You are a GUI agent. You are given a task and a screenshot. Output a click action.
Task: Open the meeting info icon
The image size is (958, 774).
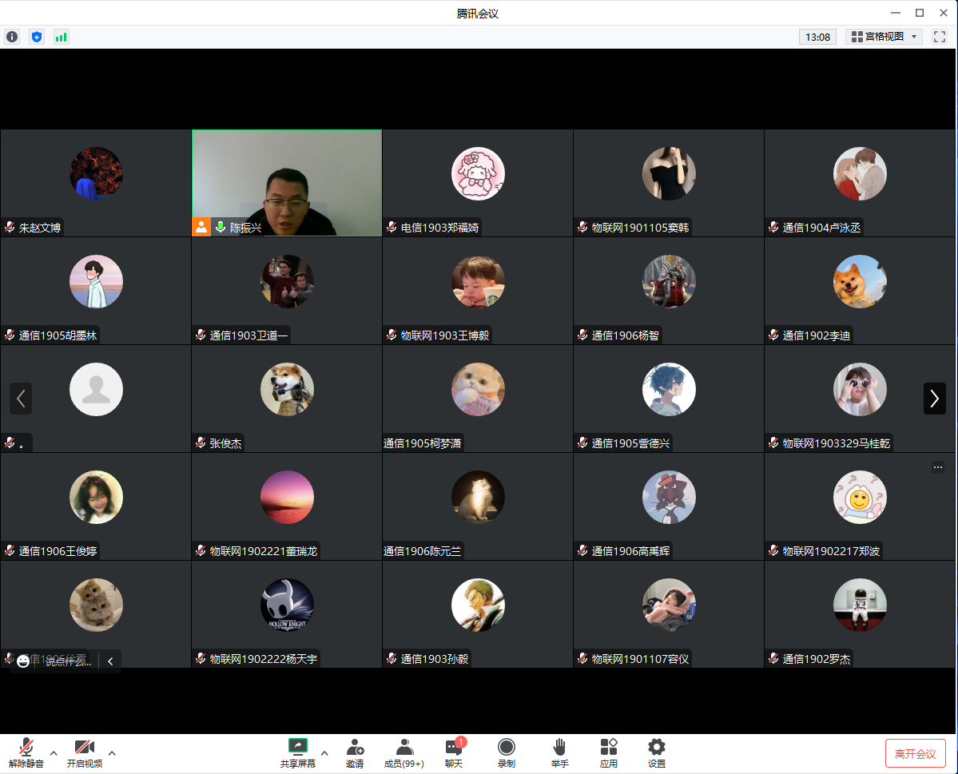12,37
